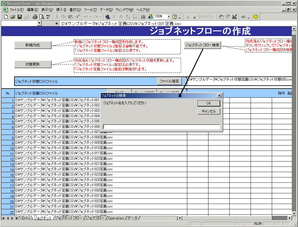Open the ヘルプ(H) menu

(143, 9)
